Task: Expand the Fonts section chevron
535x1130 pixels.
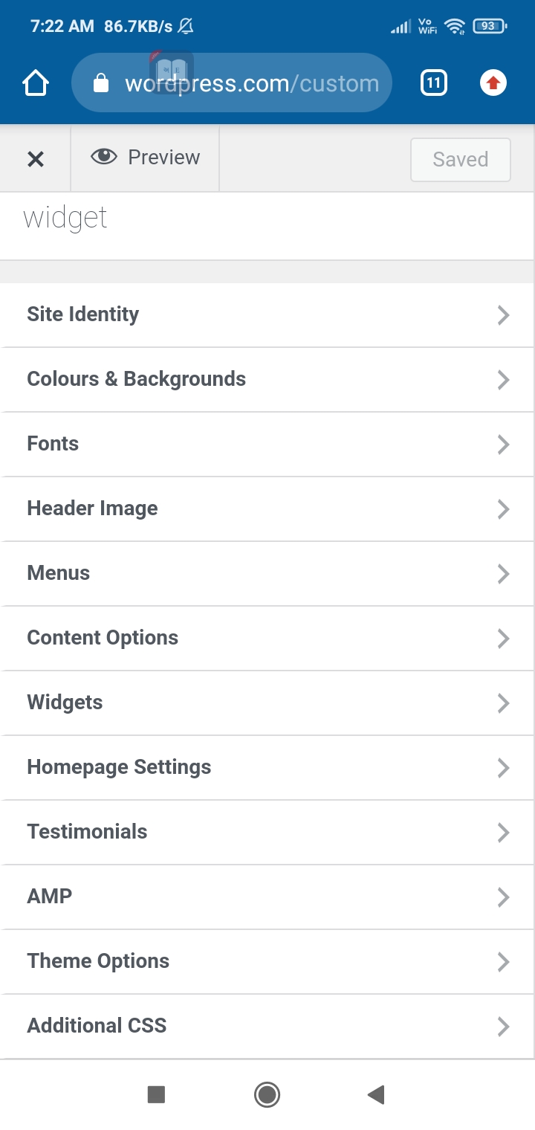Action: [504, 445]
